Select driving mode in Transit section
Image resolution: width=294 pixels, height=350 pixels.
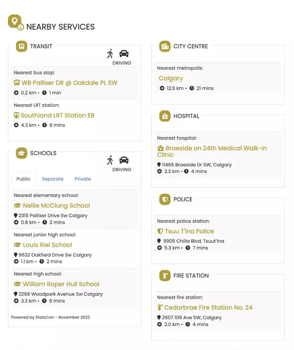(x=123, y=53)
